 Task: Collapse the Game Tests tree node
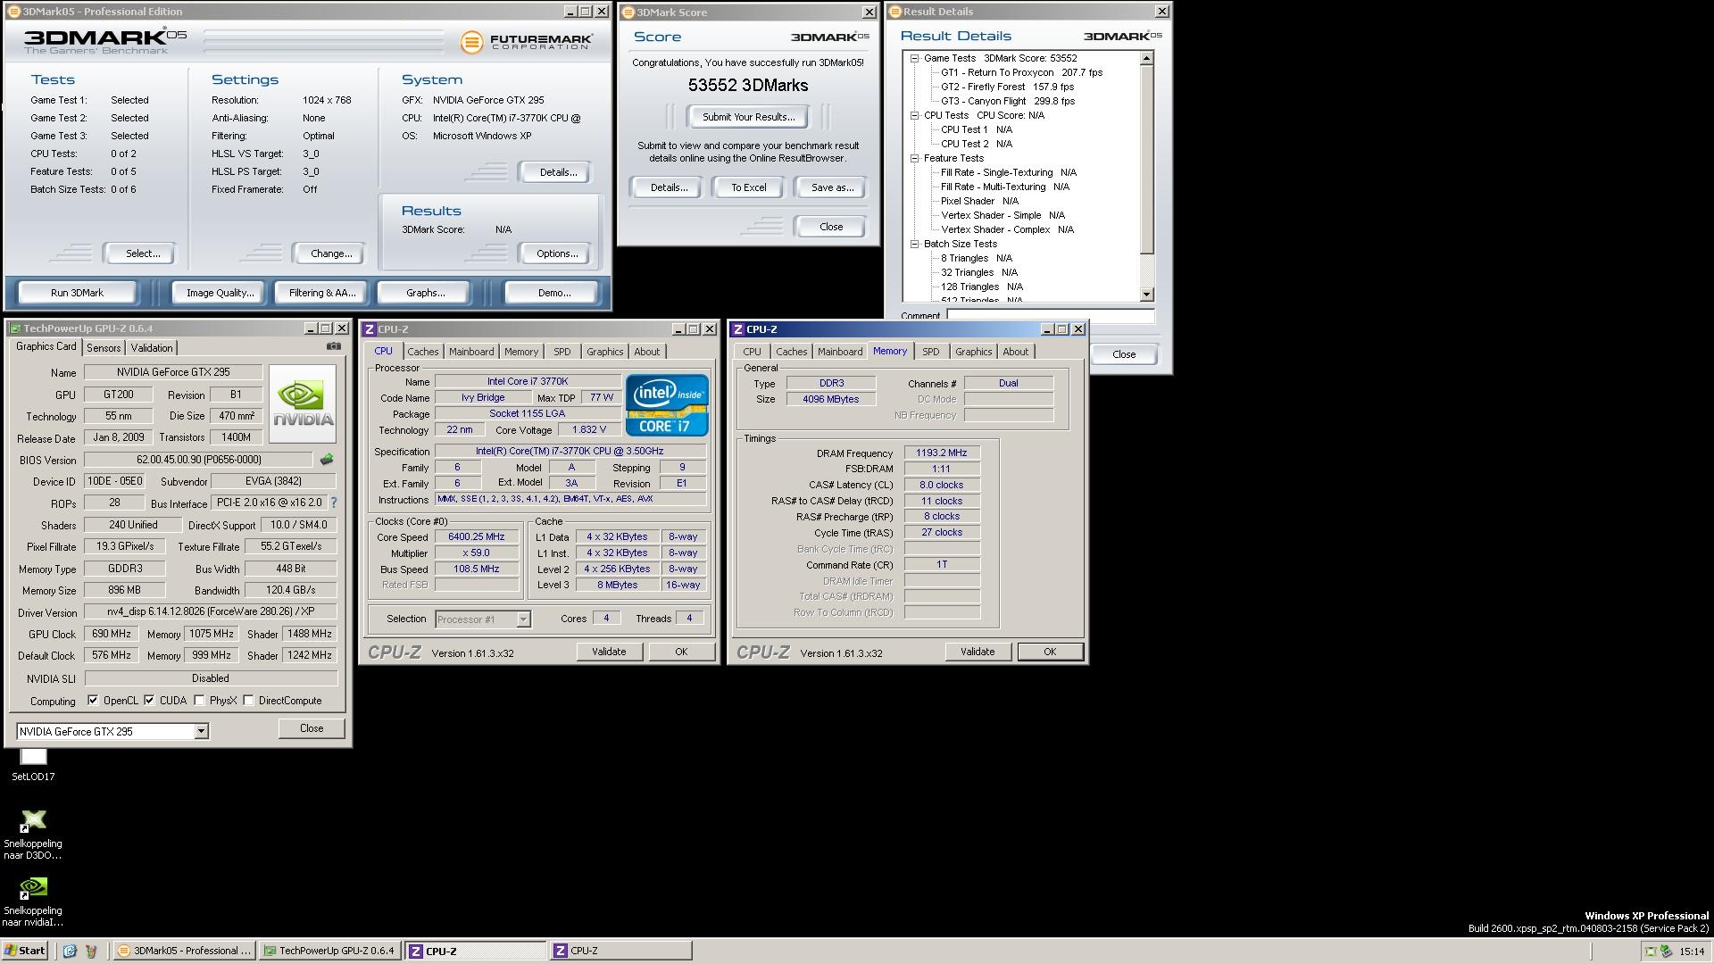[915, 58]
